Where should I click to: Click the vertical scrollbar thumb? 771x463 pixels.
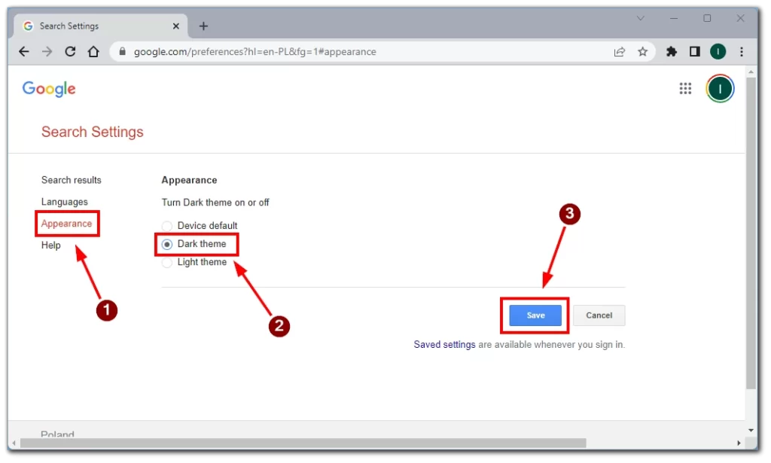tap(751, 233)
